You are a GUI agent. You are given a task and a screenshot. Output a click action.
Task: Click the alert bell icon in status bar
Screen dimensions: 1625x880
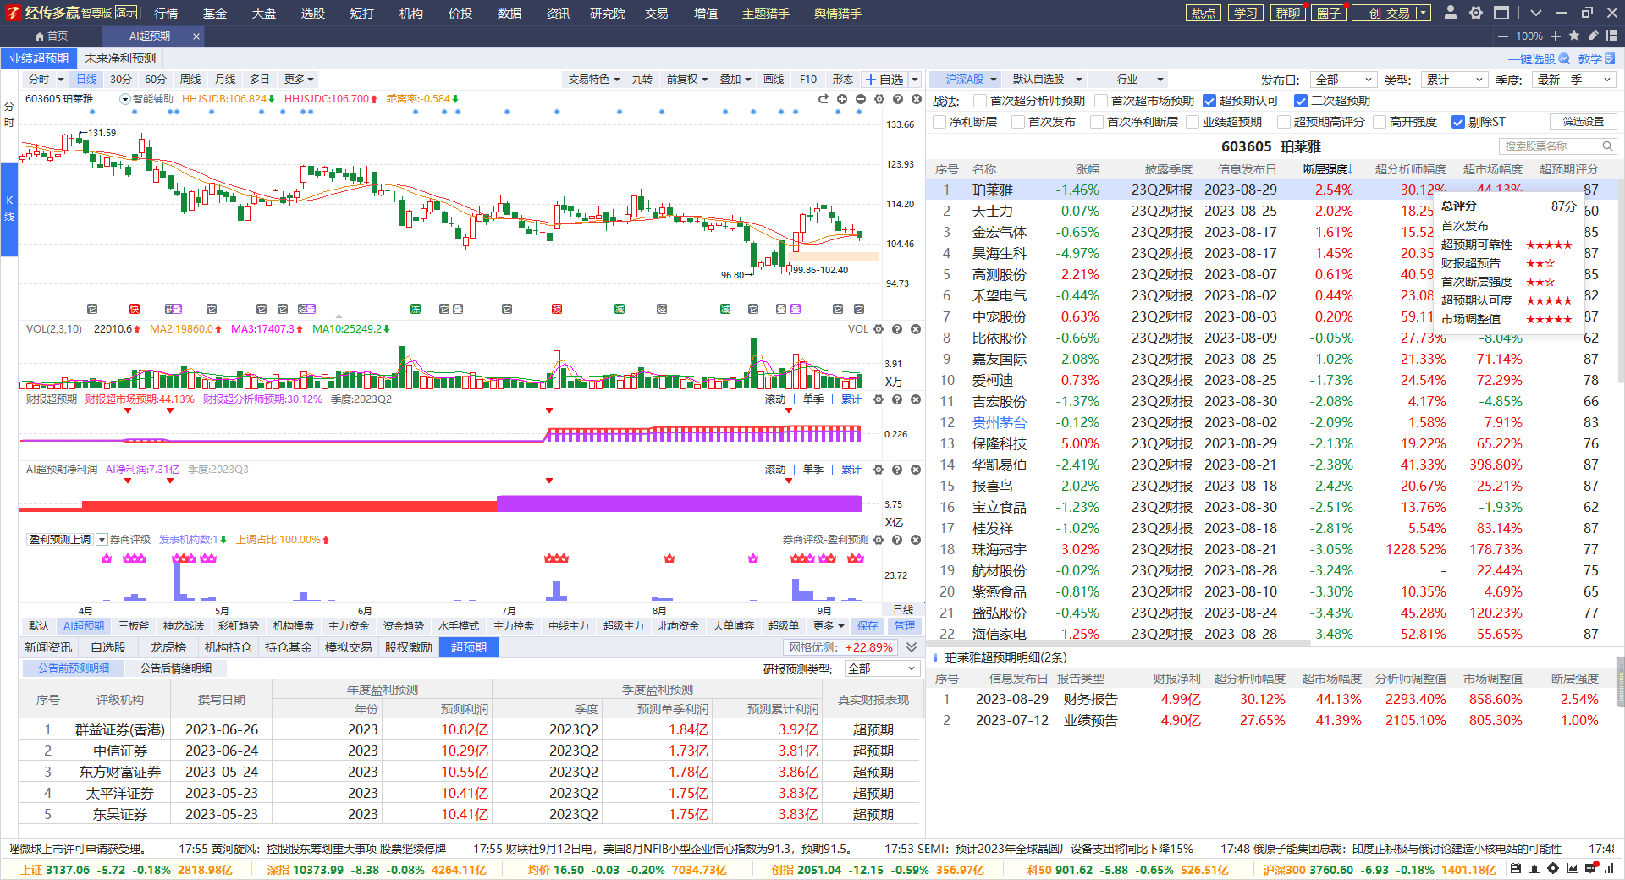pyautogui.click(x=1534, y=868)
